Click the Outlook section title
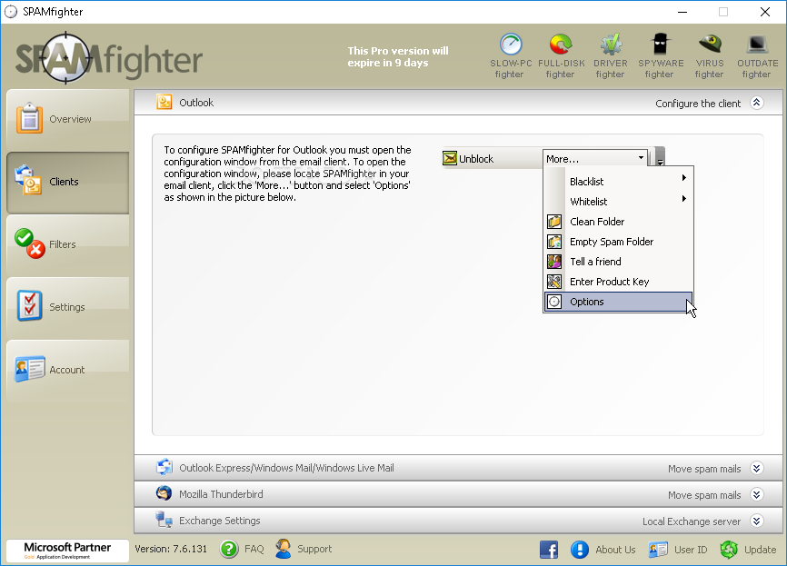The width and height of the screenshot is (787, 566). click(196, 103)
